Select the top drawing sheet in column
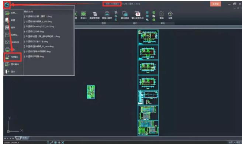This screenshot has width=242, height=144. coord(148,37)
